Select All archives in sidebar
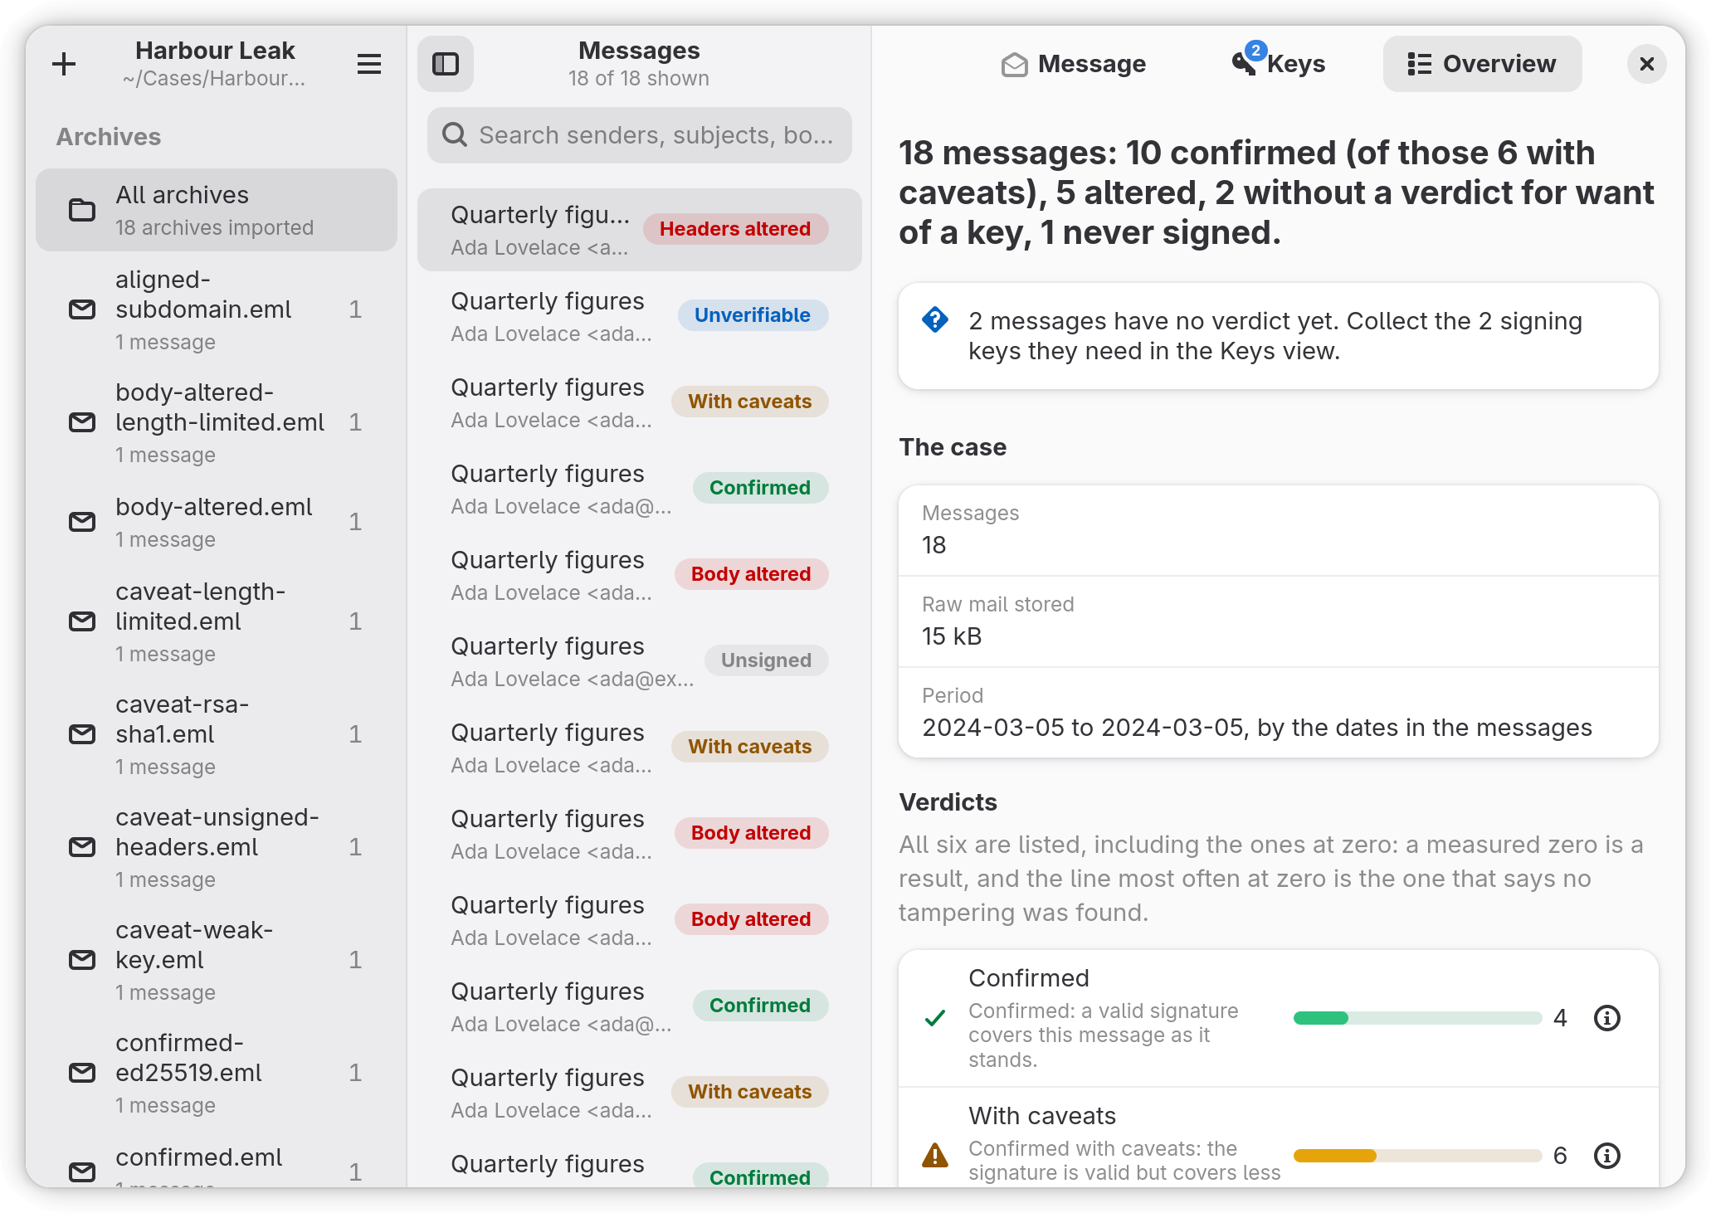 (217, 210)
